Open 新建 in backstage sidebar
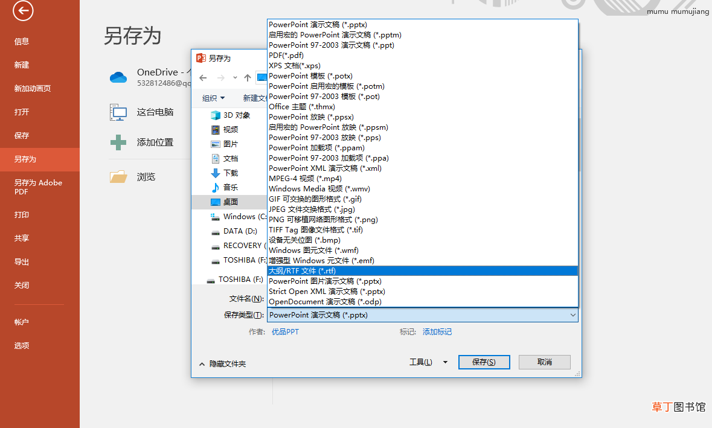 click(x=39, y=65)
